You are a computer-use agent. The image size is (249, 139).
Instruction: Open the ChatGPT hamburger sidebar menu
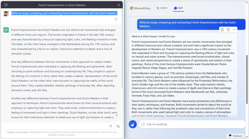(x=6, y=5)
